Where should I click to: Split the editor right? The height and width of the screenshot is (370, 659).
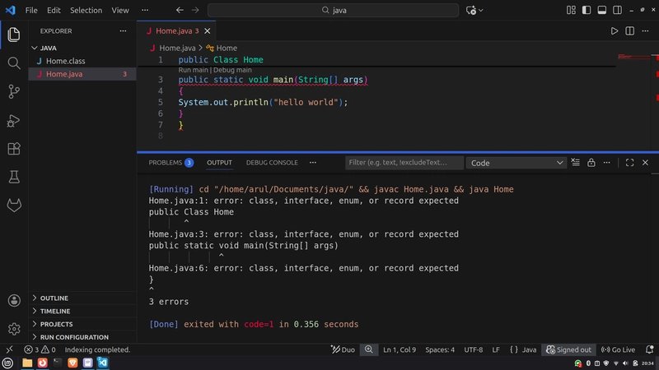pos(629,31)
